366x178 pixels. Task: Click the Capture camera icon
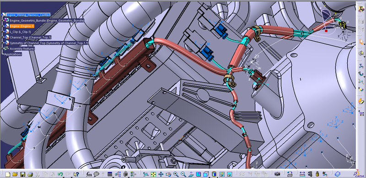277,174
